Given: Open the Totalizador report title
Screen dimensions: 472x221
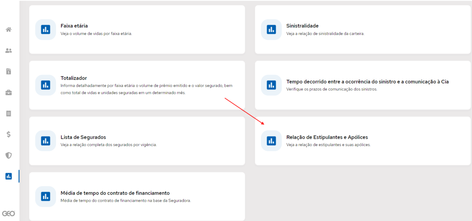Looking at the screenshot, I should pos(74,78).
